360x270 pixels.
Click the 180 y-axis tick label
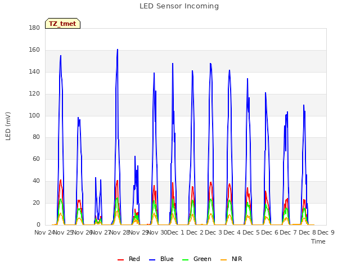pyautogui.click(x=34, y=28)
